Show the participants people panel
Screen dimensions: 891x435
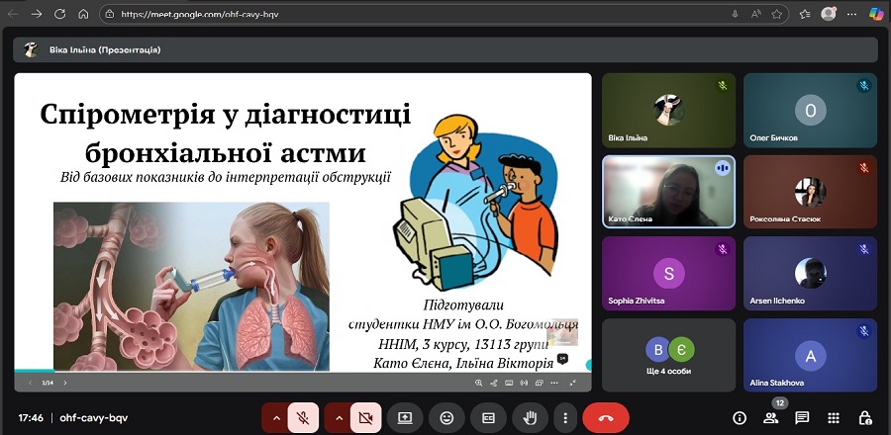771,418
